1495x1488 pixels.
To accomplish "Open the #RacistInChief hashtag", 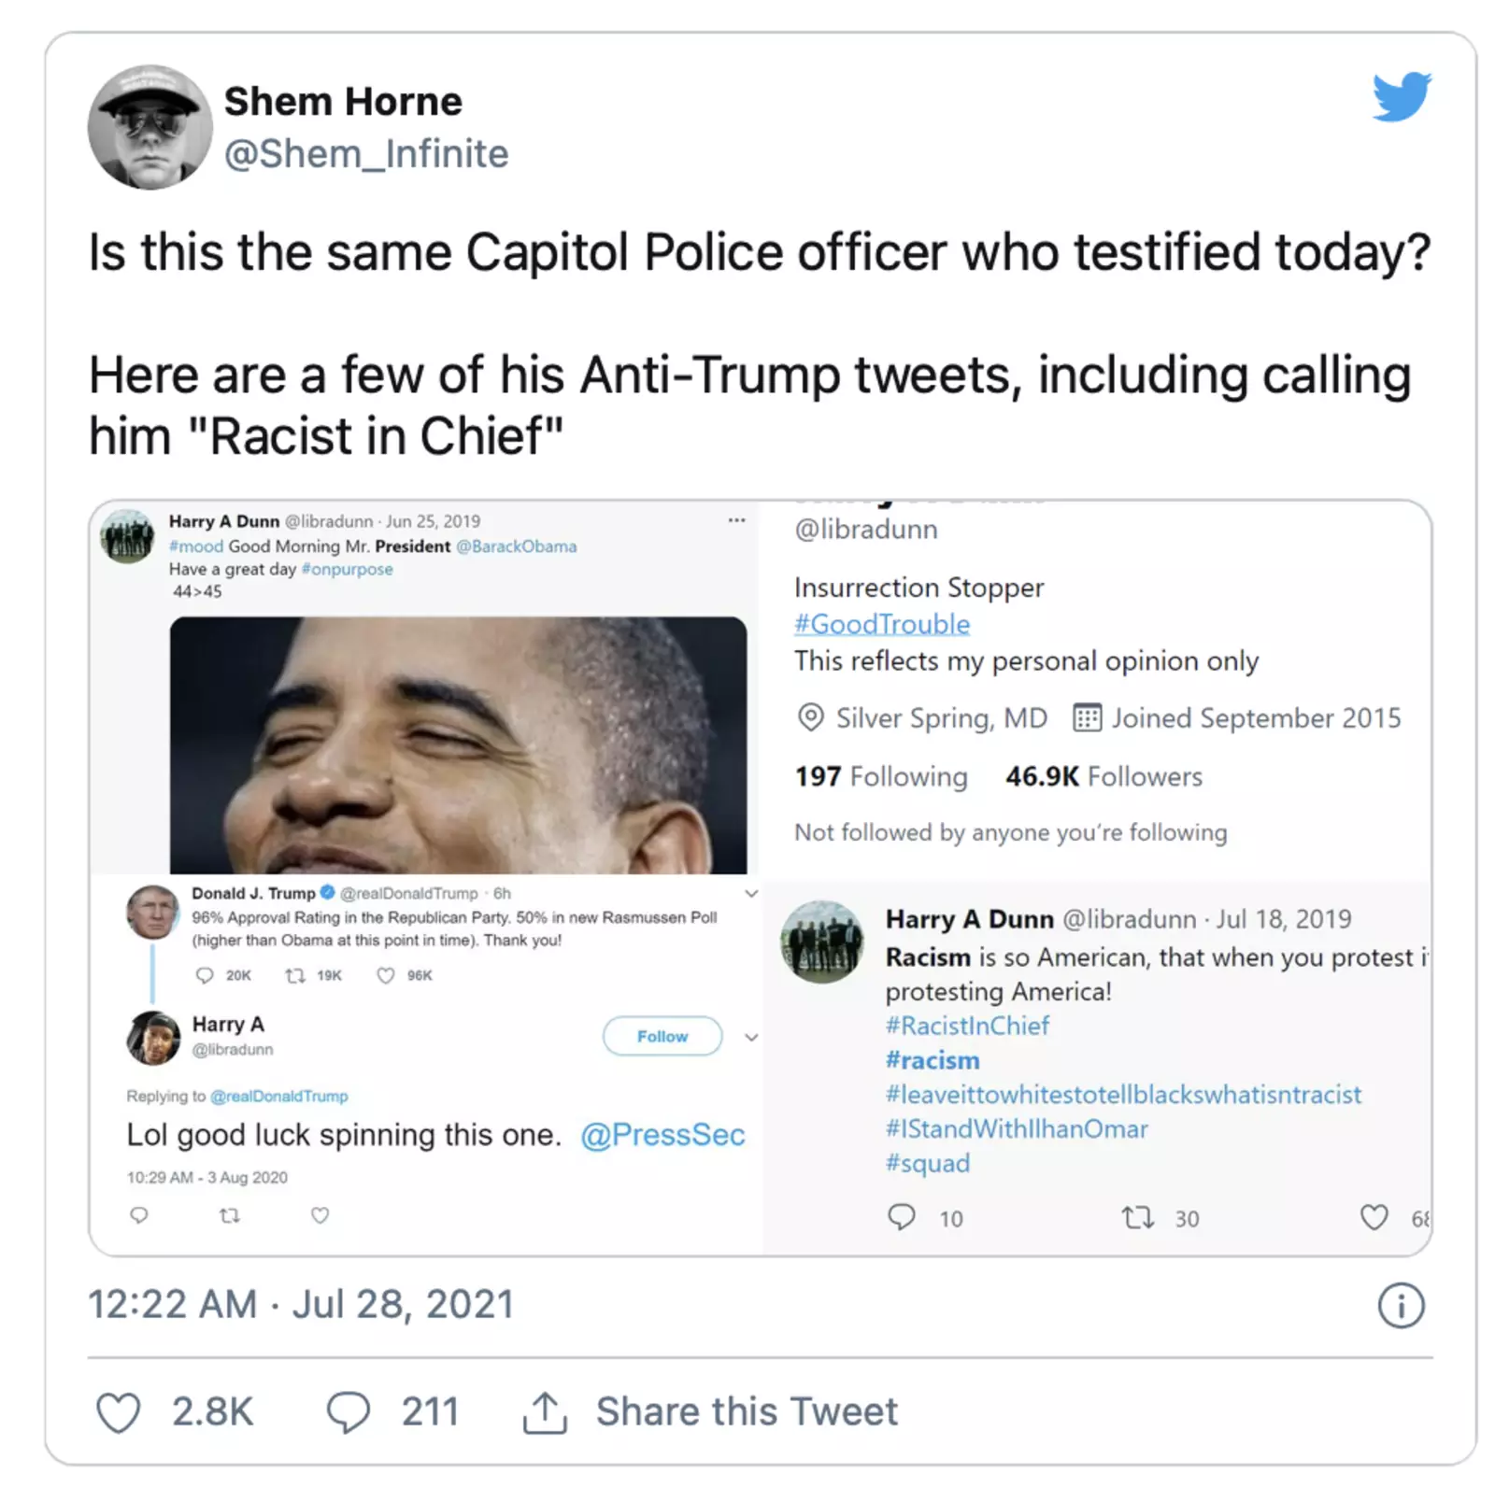I will click(x=967, y=1026).
